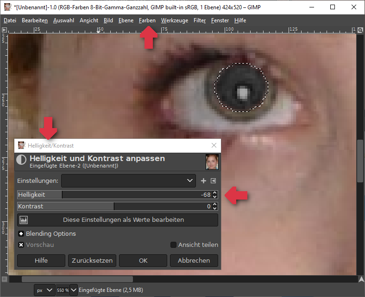
Task: Close the Helligkeit/Kontrast dialog
Action: (214, 145)
